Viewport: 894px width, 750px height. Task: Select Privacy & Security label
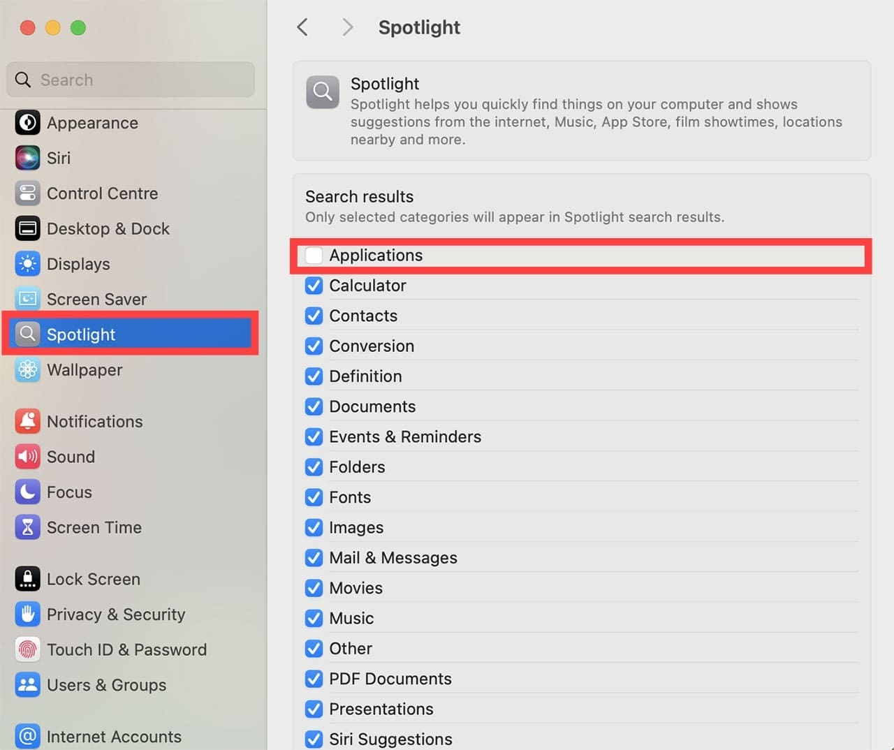tap(116, 615)
